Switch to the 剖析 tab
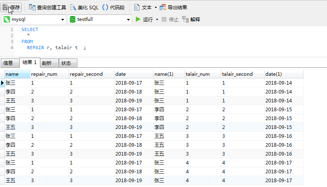Image resolution: width=327 pixels, height=187 pixels. pos(49,63)
